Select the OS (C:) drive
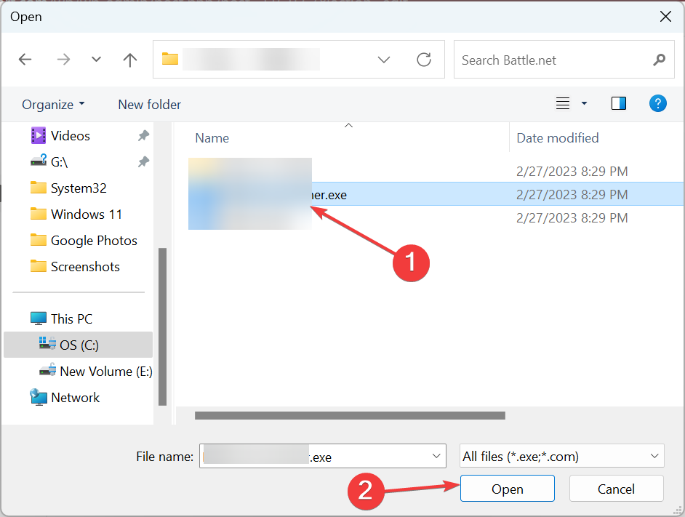Image resolution: width=685 pixels, height=517 pixels. tap(79, 345)
